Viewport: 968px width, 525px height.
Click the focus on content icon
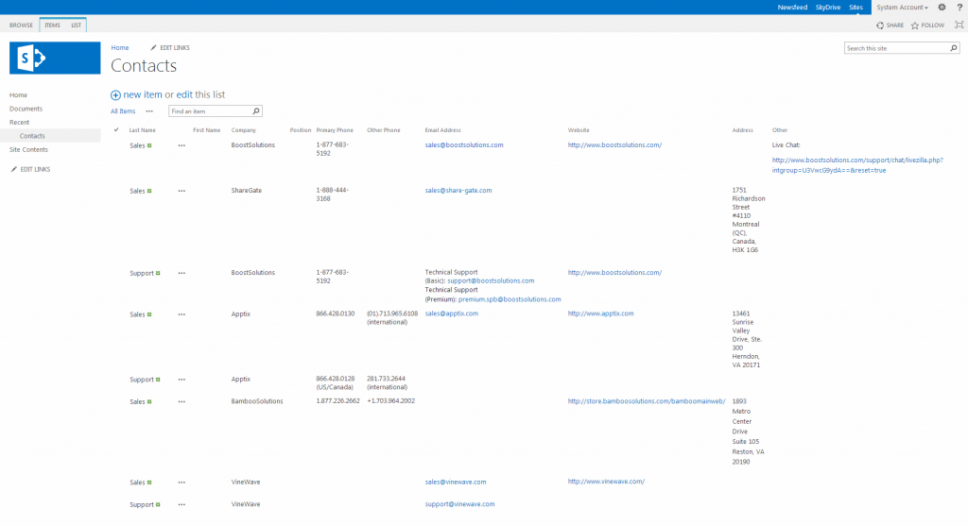click(x=959, y=25)
